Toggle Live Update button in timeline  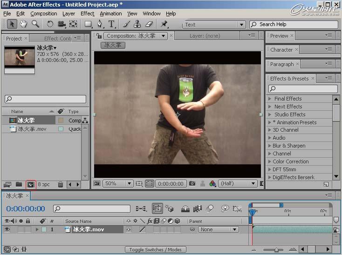click(157, 208)
